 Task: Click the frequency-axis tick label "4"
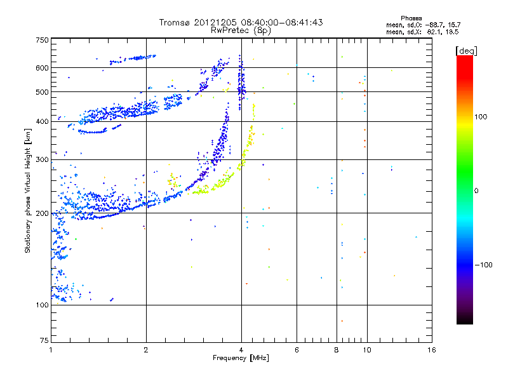241,350
